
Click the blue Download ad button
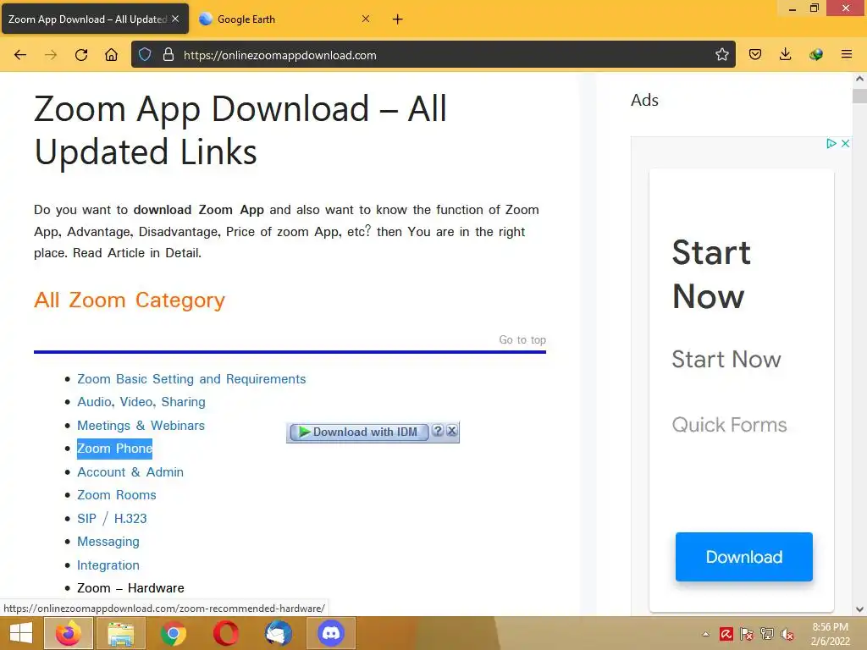743,557
